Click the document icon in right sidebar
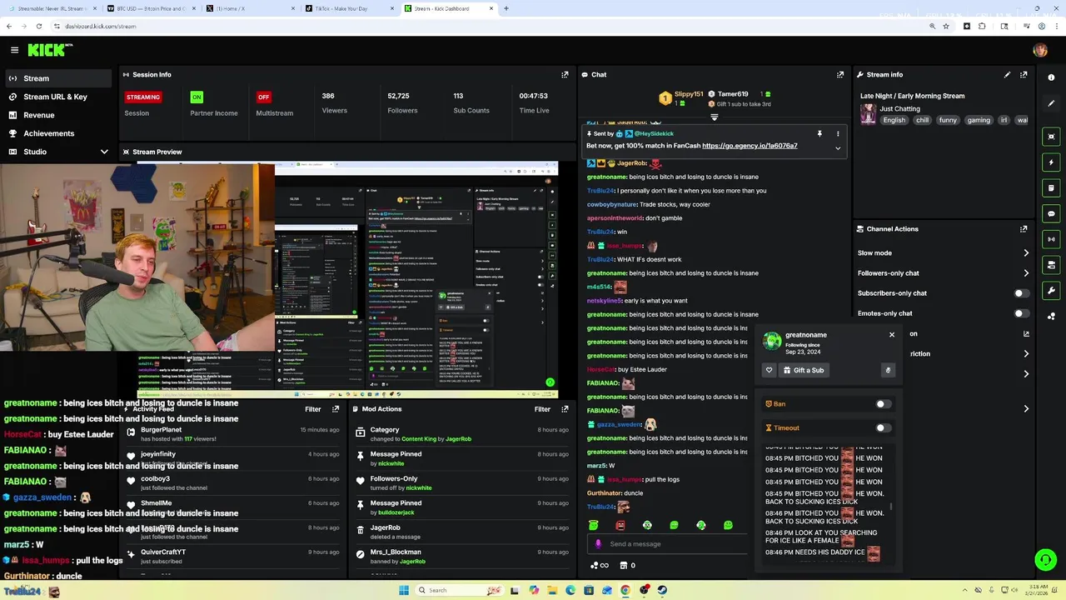 (1051, 188)
